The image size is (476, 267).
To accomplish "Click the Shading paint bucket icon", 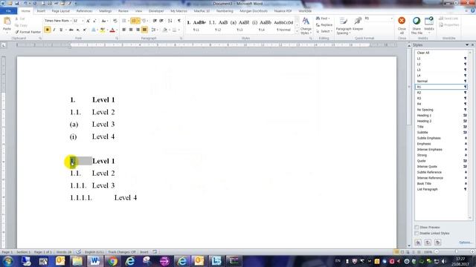I will point(164,30).
